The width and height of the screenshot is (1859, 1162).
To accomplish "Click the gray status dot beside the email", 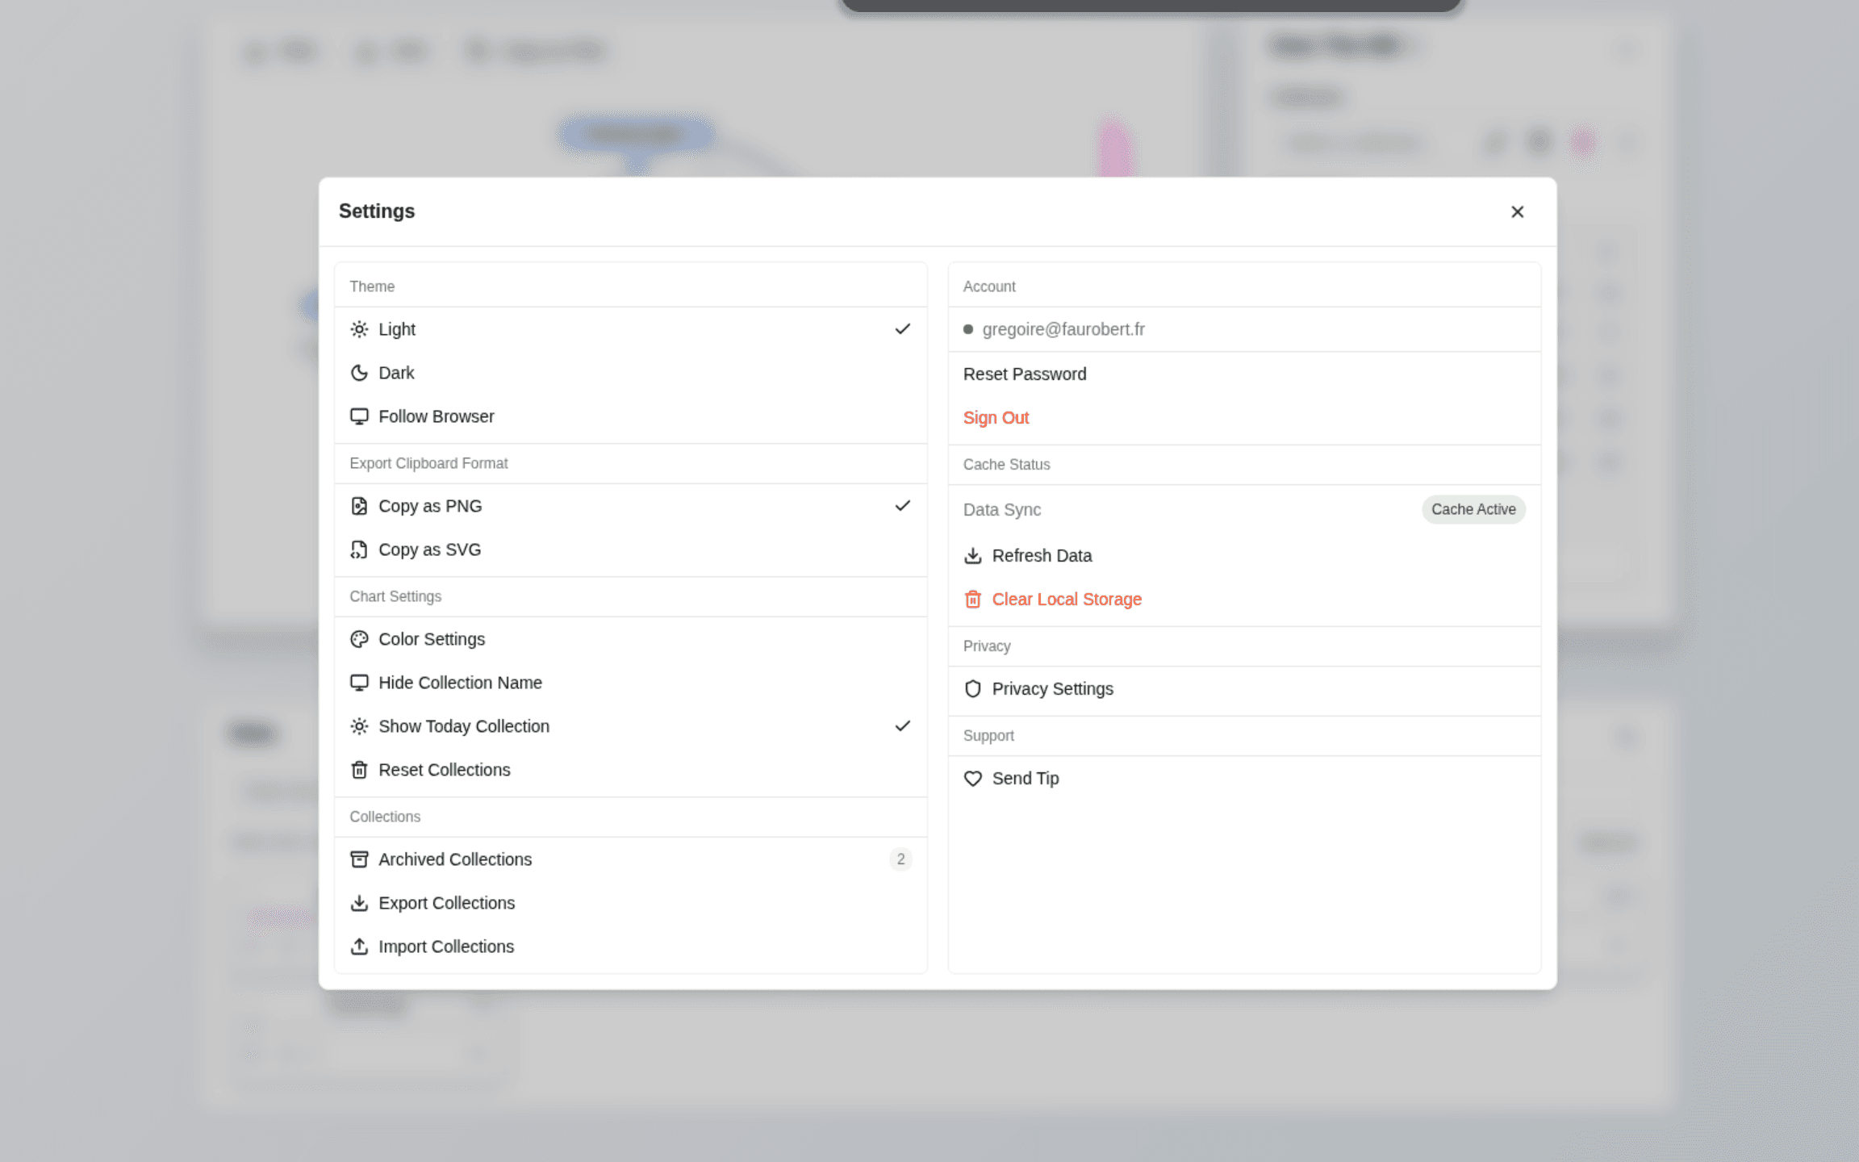I will 968,329.
